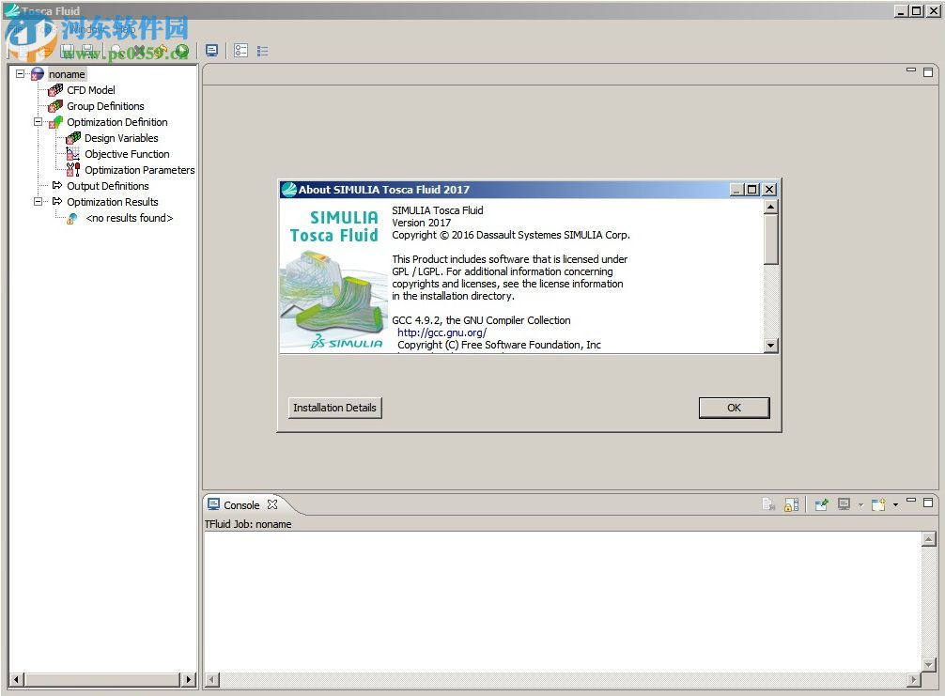The image size is (945, 696).
Task: Click the Display Selected Console icon
Action: click(x=844, y=504)
